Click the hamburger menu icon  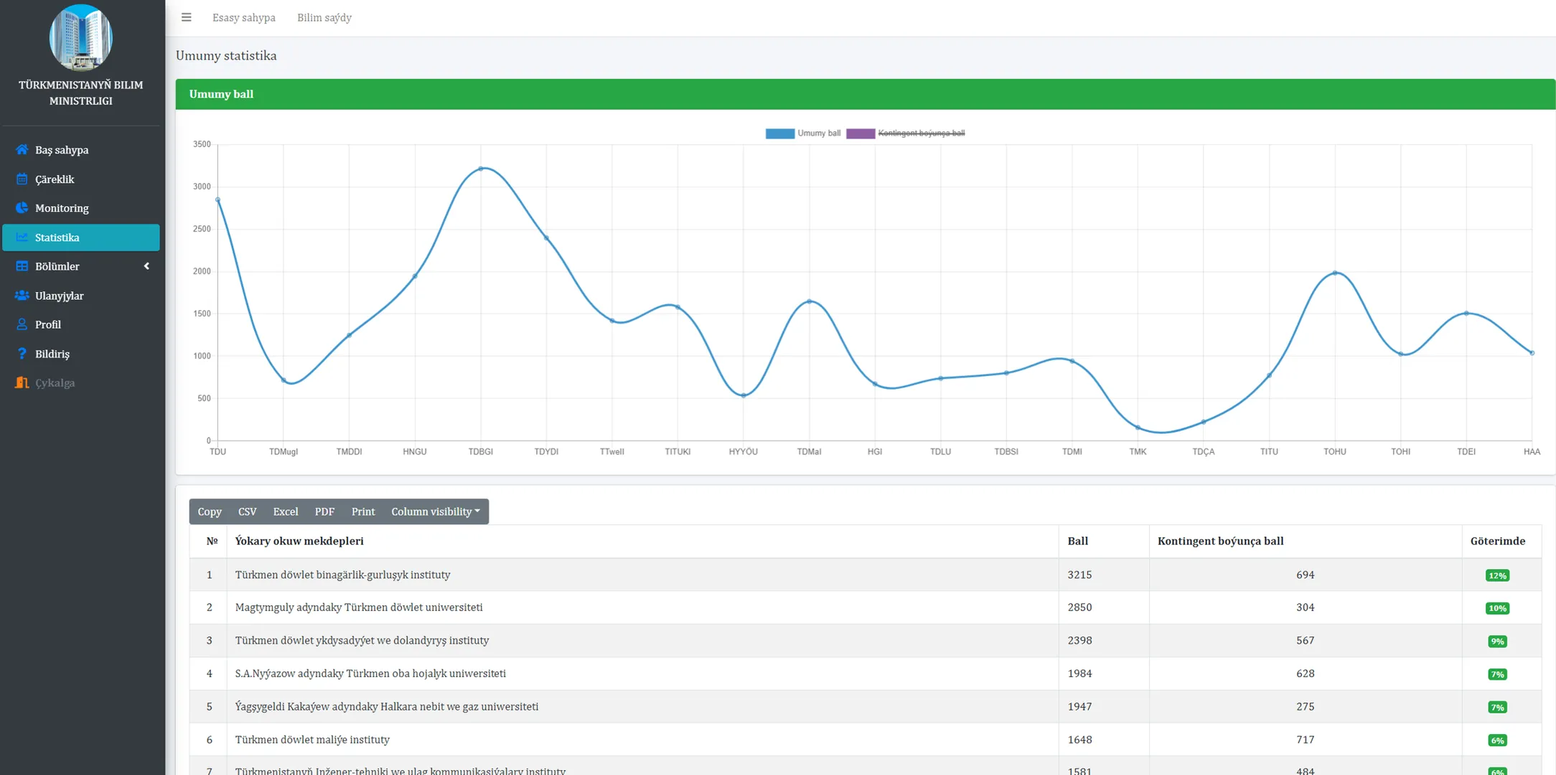pos(186,17)
